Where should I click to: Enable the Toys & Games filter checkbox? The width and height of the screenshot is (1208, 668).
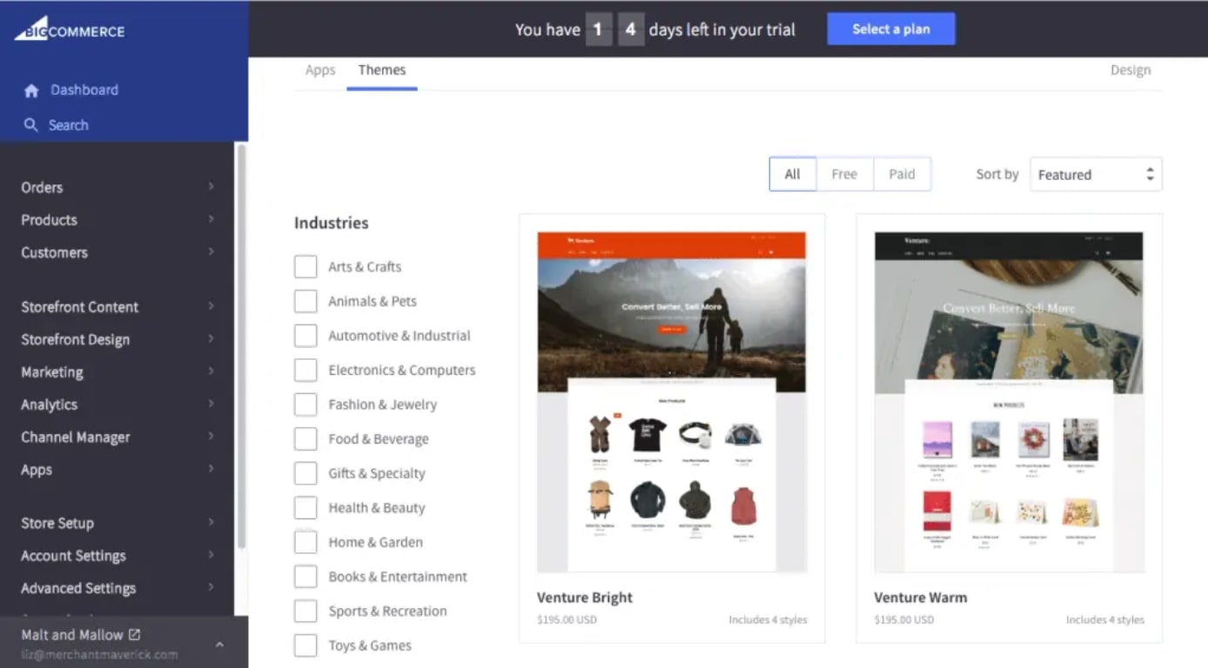point(305,645)
